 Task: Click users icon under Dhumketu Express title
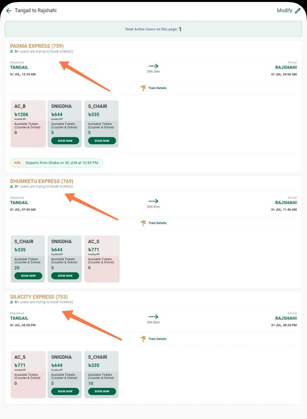12,186
